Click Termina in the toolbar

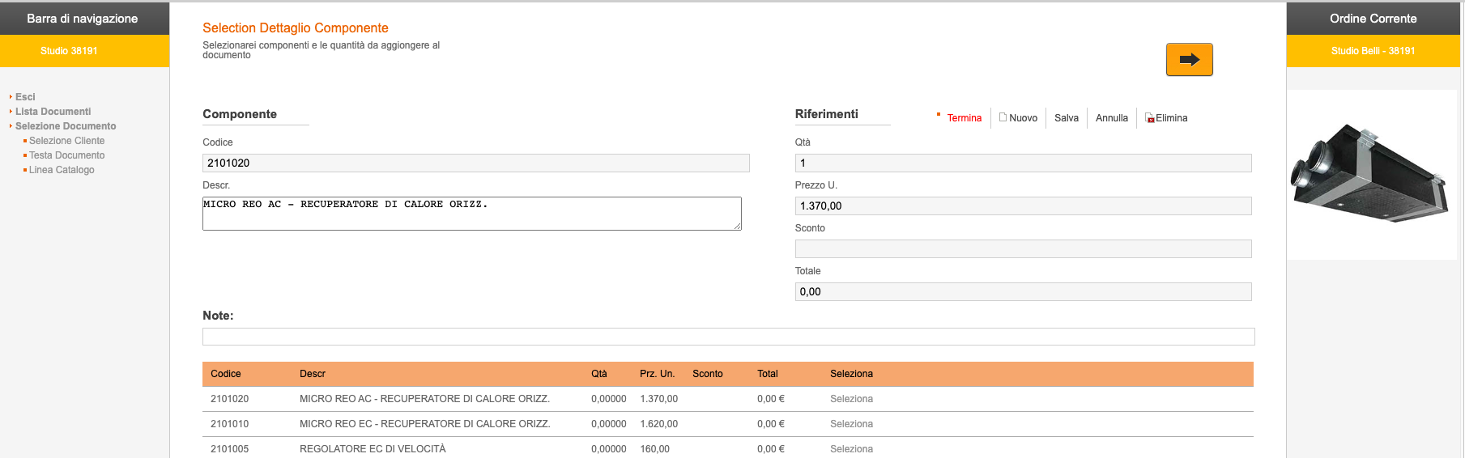[x=964, y=118]
